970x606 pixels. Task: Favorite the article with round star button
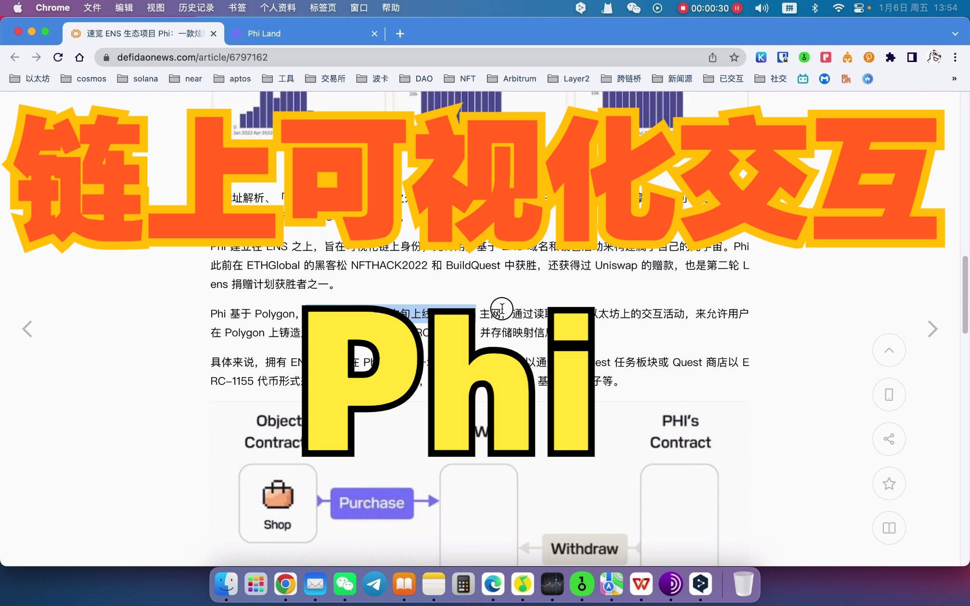click(889, 483)
